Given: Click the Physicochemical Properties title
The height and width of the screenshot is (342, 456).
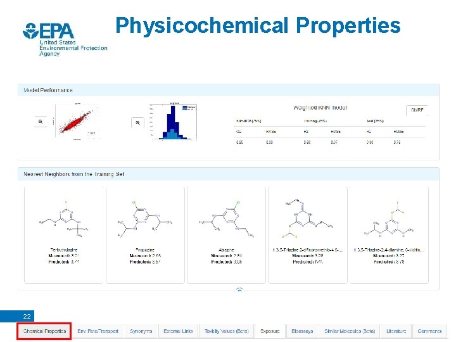Looking at the screenshot, I should point(258,26).
